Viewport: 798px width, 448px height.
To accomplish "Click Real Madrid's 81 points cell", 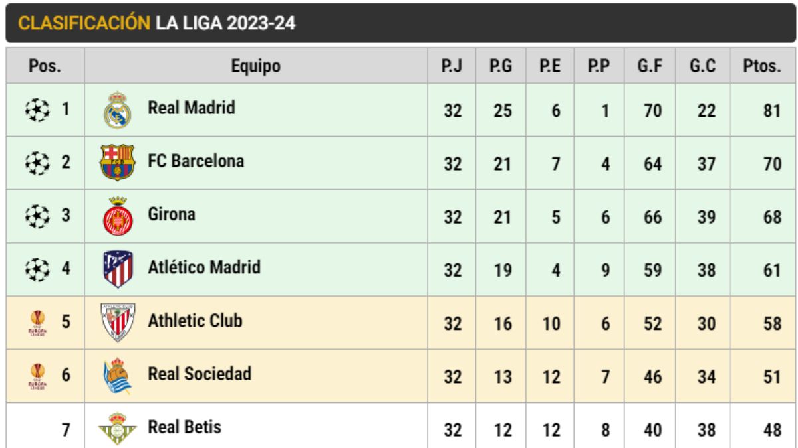I will pyautogui.click(x=771, y=110).
